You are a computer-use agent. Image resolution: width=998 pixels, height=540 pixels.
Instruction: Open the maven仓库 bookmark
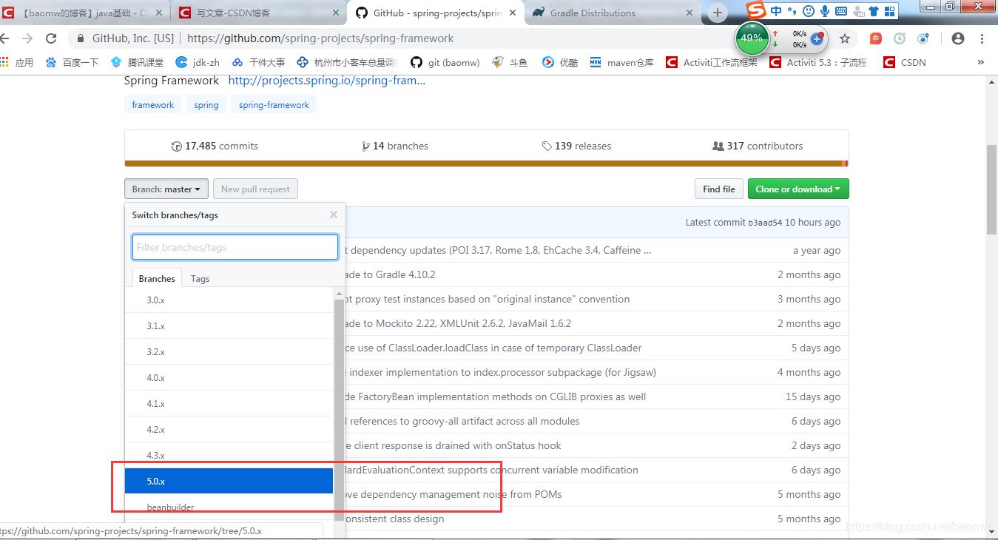[x=621, y=62]
